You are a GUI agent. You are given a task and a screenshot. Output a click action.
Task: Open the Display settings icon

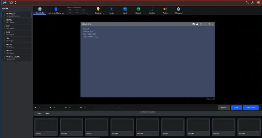(152, 9)
